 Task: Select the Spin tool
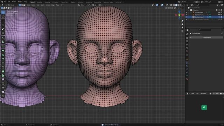pyautogui.click(x=3, y=76)
